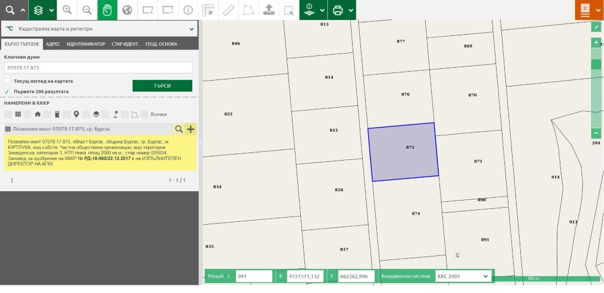This screenshot has height=293, width=604.
Task: Open the coordinate system ККС 2005 dropdown
Action: (x=463, y=276)
